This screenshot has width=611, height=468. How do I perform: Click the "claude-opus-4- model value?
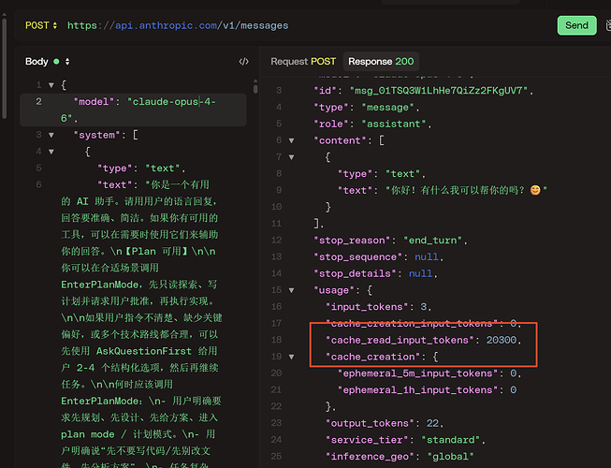tap(172, 102)
